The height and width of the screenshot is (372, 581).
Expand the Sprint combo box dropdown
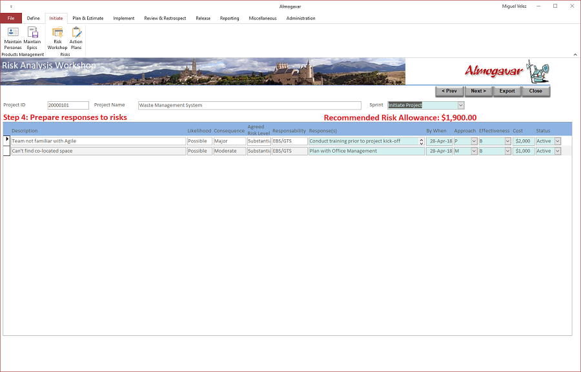pos(460,105)
